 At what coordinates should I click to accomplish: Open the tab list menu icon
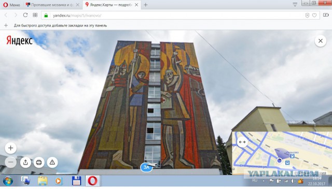[295, 4]
